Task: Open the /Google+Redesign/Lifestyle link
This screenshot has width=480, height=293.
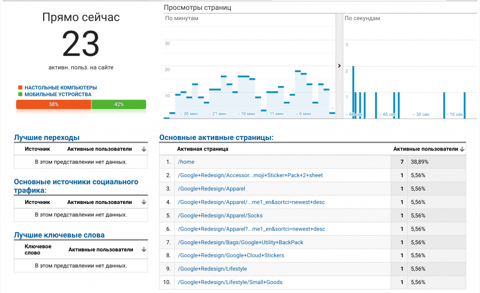Action: point(212,269)
